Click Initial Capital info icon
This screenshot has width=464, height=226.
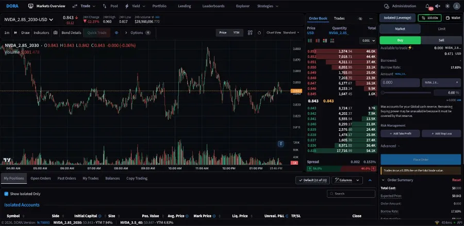[x=100, y=216]
